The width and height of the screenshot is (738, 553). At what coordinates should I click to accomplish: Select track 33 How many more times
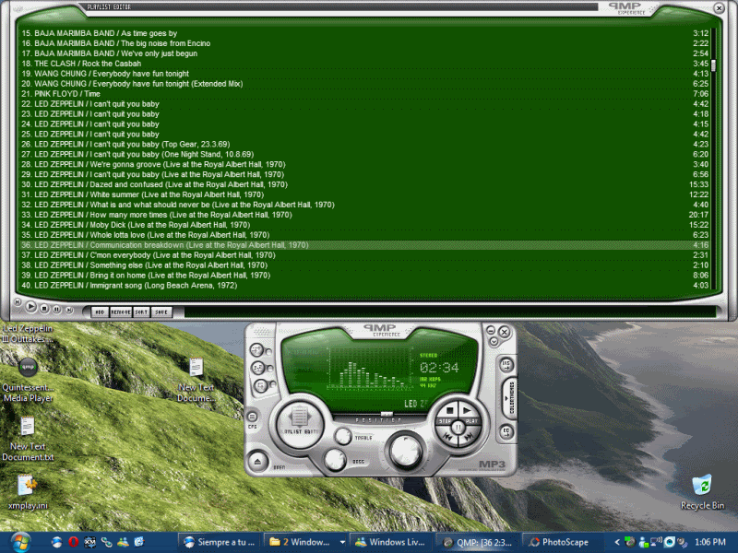pyautogui.click(x=364, y=215)
